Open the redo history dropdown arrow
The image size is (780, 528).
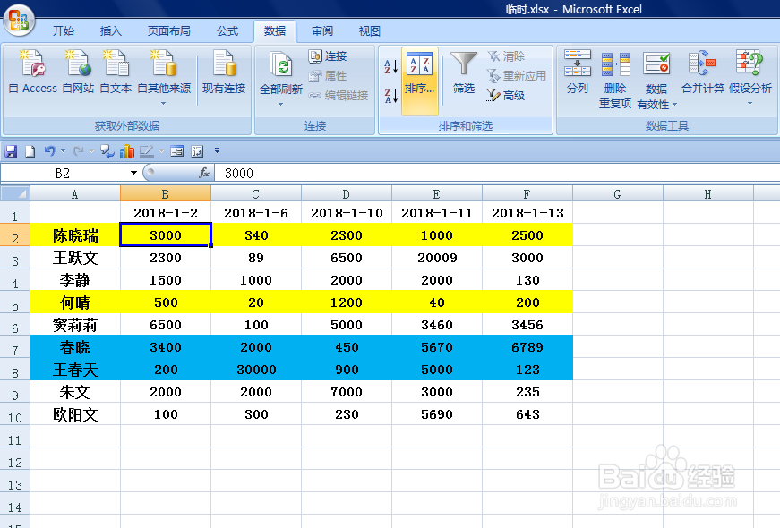[x=91, y=151]
